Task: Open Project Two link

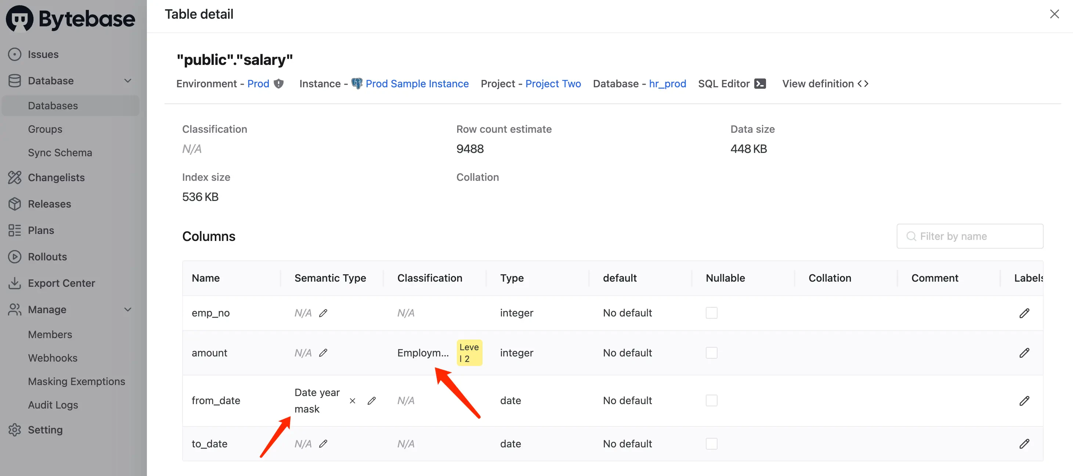Action: (x=553, y=84)
